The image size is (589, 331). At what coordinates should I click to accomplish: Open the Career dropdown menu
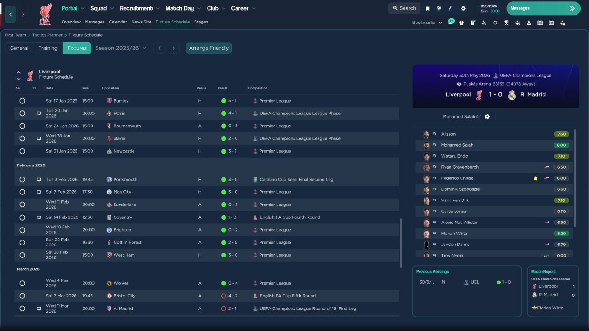click(x=243, y=8)
